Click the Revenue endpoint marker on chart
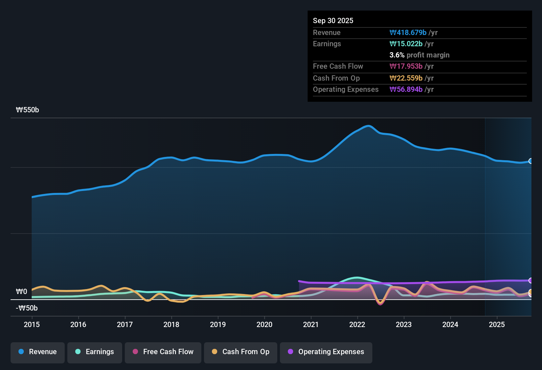The image size is (542, 370). click(531, 161)
